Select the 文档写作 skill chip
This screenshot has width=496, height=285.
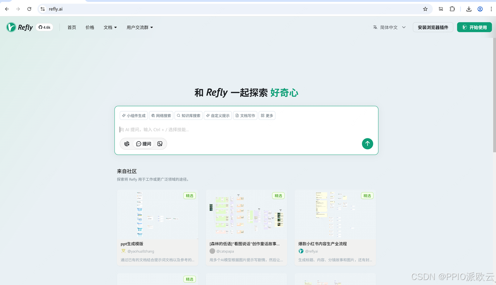tap(245, 116)
